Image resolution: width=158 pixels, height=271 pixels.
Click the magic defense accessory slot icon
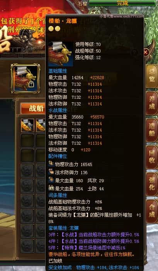(51, 172)
